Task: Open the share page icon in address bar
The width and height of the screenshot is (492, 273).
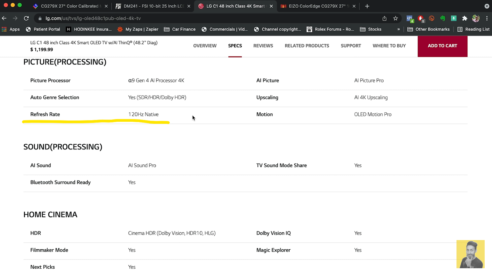Action: [x=384, y=18]
